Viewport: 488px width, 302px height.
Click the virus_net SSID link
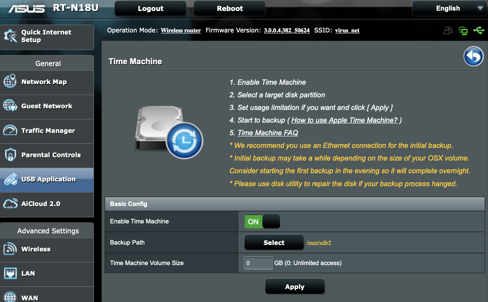347,30
